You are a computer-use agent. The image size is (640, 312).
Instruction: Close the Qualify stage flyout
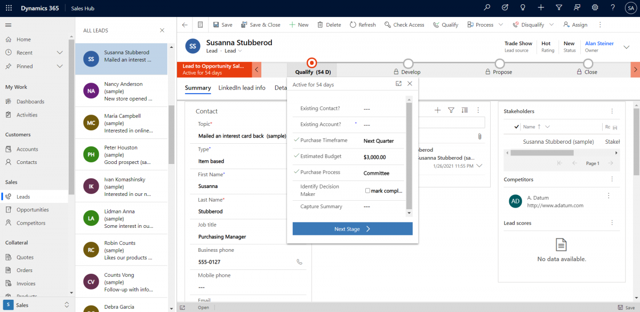point(410,84)
